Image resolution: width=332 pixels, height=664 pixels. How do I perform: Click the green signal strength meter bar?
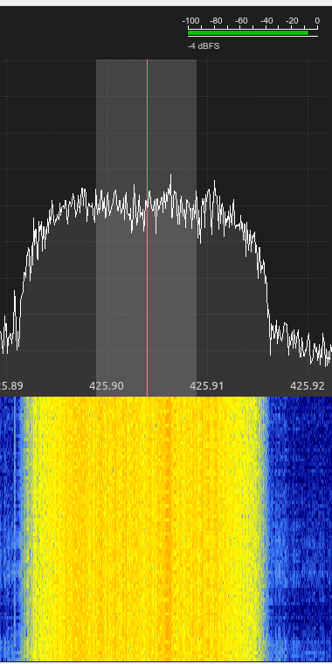pos(248,32)
